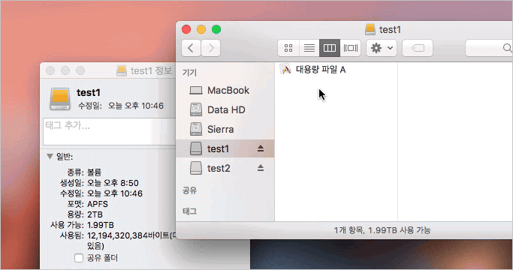Click the test1 folder icon in title bar

(370, 30)
